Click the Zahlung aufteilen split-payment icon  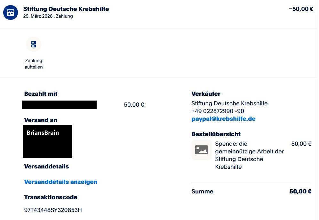coord(34,44)
